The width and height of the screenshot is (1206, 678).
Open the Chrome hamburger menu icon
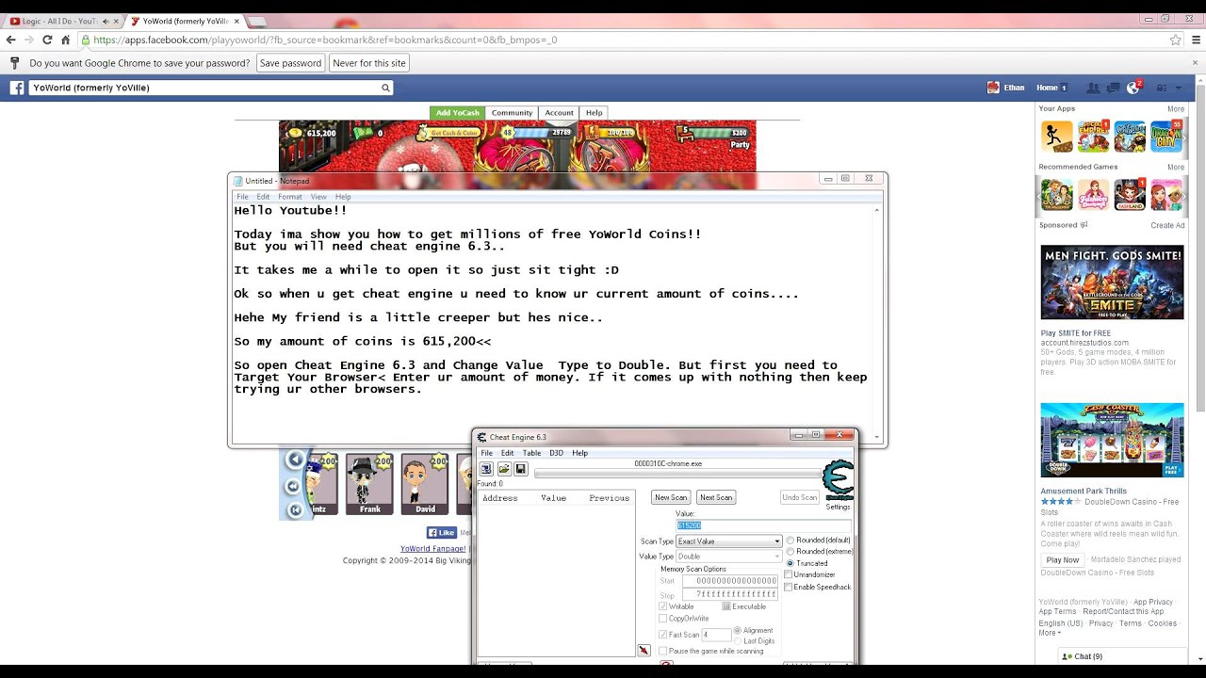(x=1197, y=40)
